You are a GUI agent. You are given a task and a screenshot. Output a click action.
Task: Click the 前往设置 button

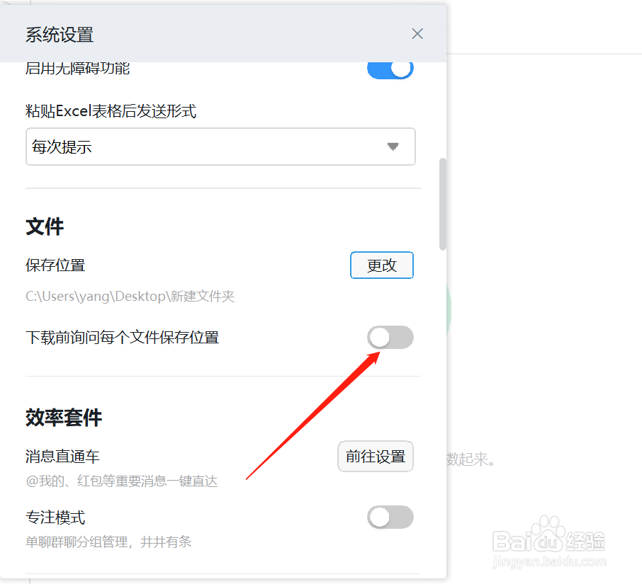click(376, 457)
